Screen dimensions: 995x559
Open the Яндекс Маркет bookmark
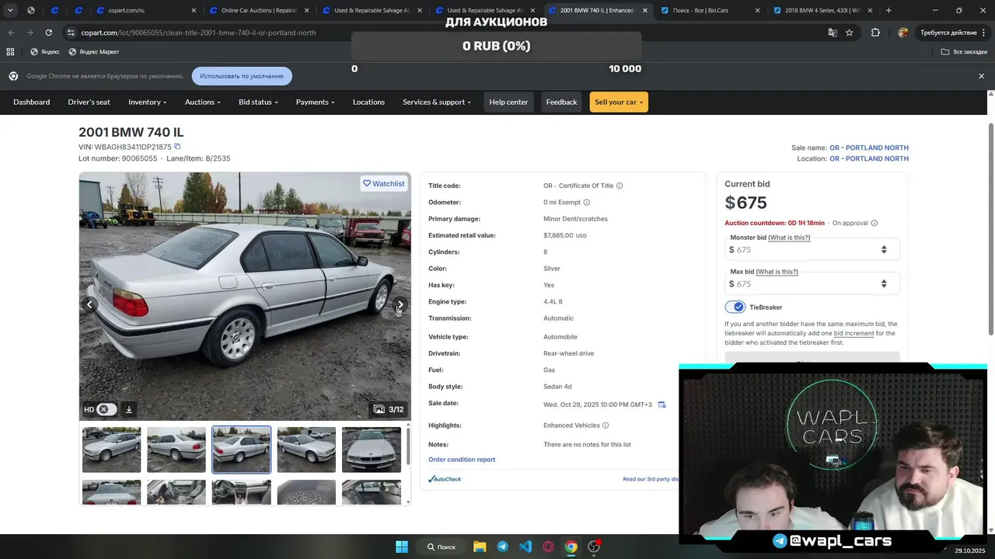click(x=94, y=52)
